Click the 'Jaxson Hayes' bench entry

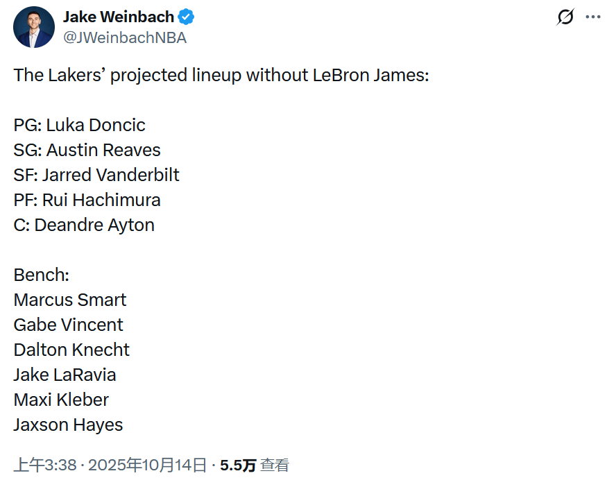pos(68,425)
